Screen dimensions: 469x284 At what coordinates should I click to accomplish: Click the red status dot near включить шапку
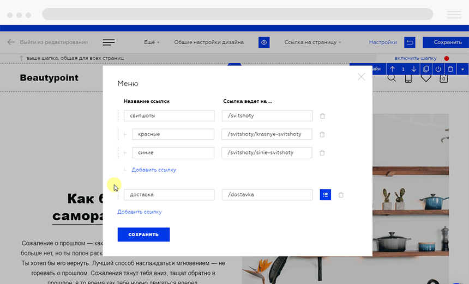tap(447, 58)
